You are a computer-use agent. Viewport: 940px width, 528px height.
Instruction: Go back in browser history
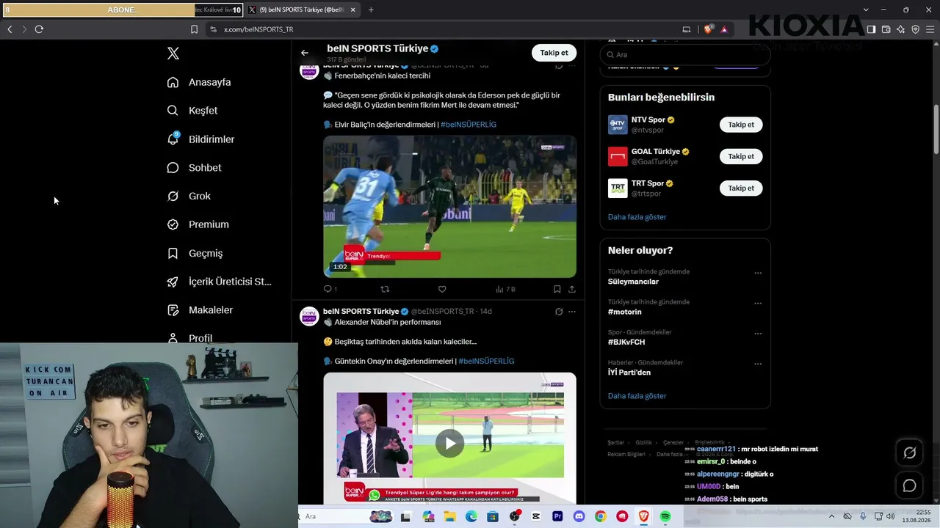pos(10,29)
